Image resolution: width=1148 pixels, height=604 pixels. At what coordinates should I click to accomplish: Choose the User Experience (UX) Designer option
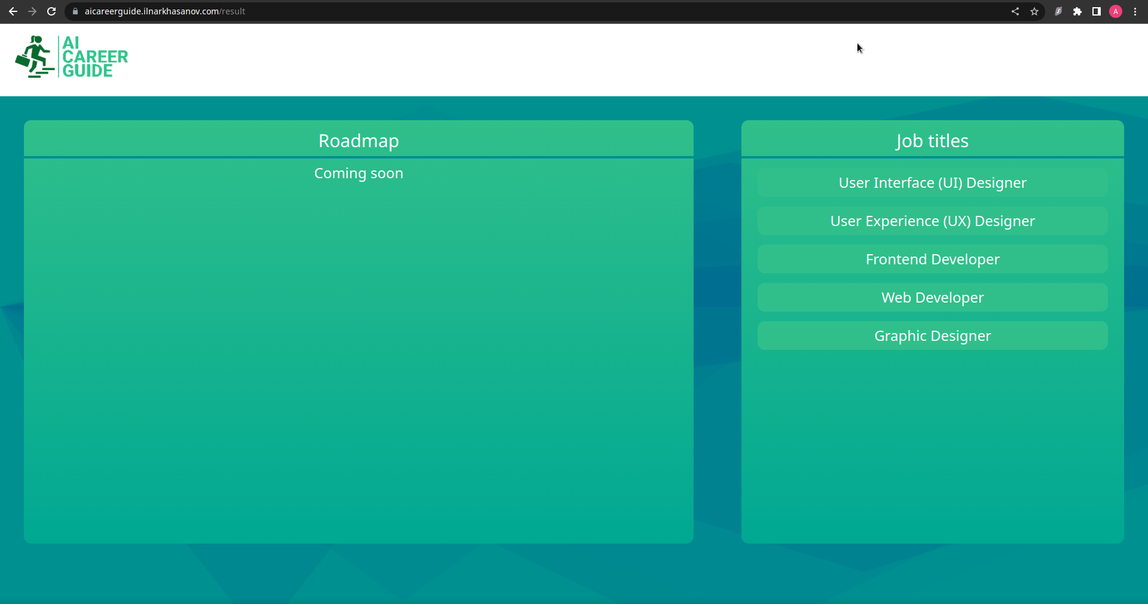coord(932,221)
